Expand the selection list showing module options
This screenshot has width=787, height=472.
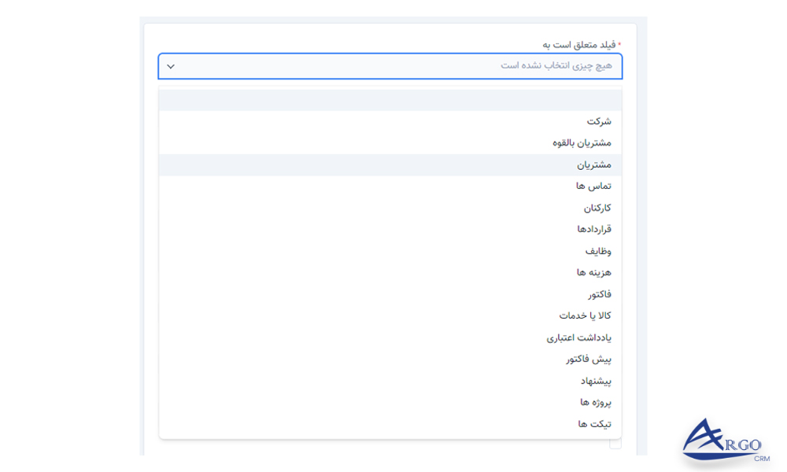390,66
